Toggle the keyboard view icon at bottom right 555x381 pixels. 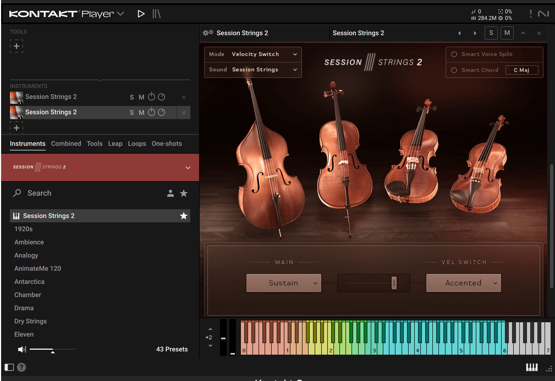(532, 367)
